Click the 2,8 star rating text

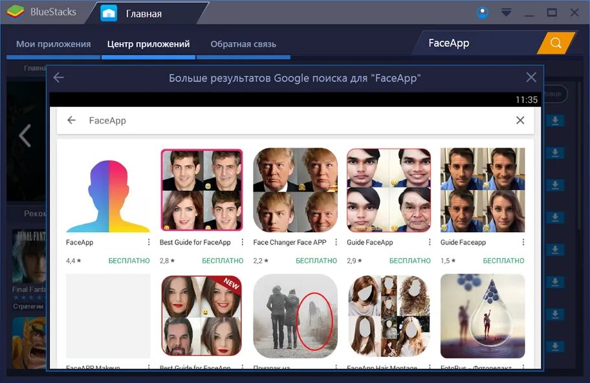tap(167, 261)
